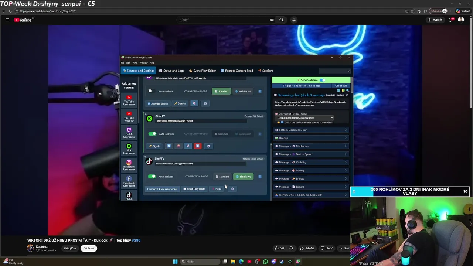Expand Message - Text to Speech section
Screen dimensions: 473x266
pyautogui.click(x=311, y=154)
